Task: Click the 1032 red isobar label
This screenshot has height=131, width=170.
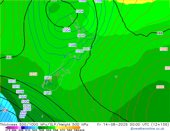Action: (x=160, y=87)
